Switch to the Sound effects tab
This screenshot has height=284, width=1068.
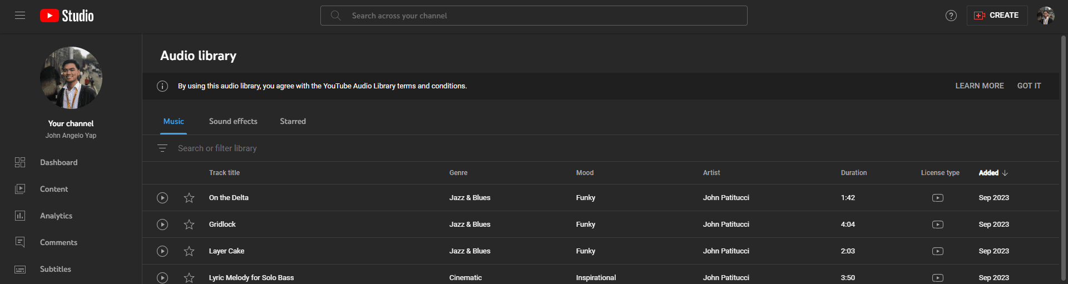(233, 121)
